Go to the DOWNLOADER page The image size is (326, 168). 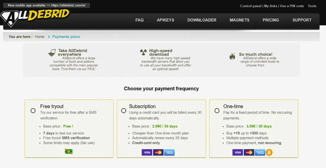202,20
